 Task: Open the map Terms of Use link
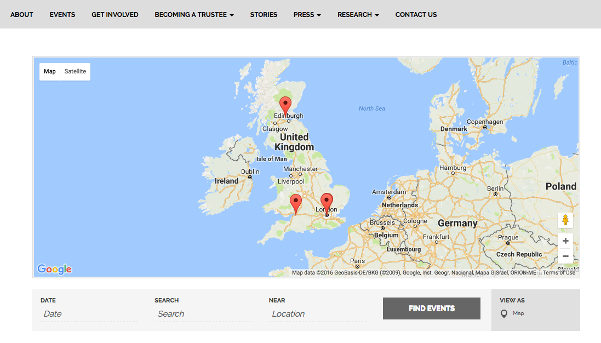click(x=559, y=273)
